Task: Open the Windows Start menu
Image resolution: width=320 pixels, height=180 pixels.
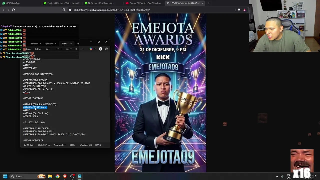Action: [5, 176]
